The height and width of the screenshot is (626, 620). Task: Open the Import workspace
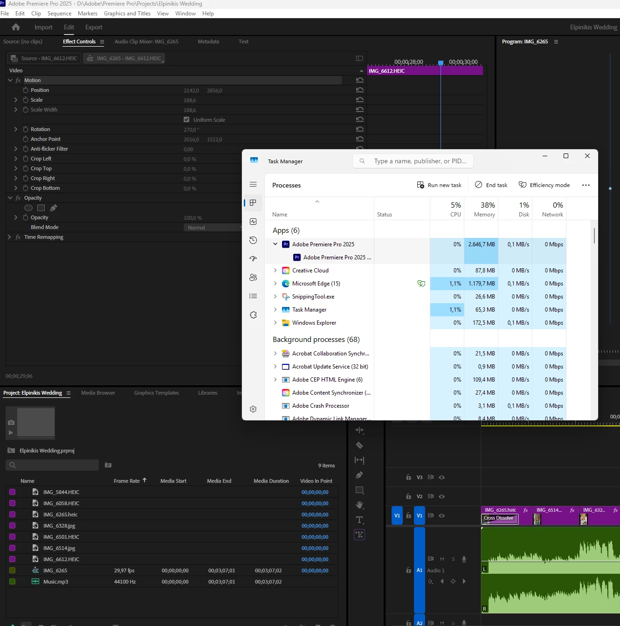point(43,27)
